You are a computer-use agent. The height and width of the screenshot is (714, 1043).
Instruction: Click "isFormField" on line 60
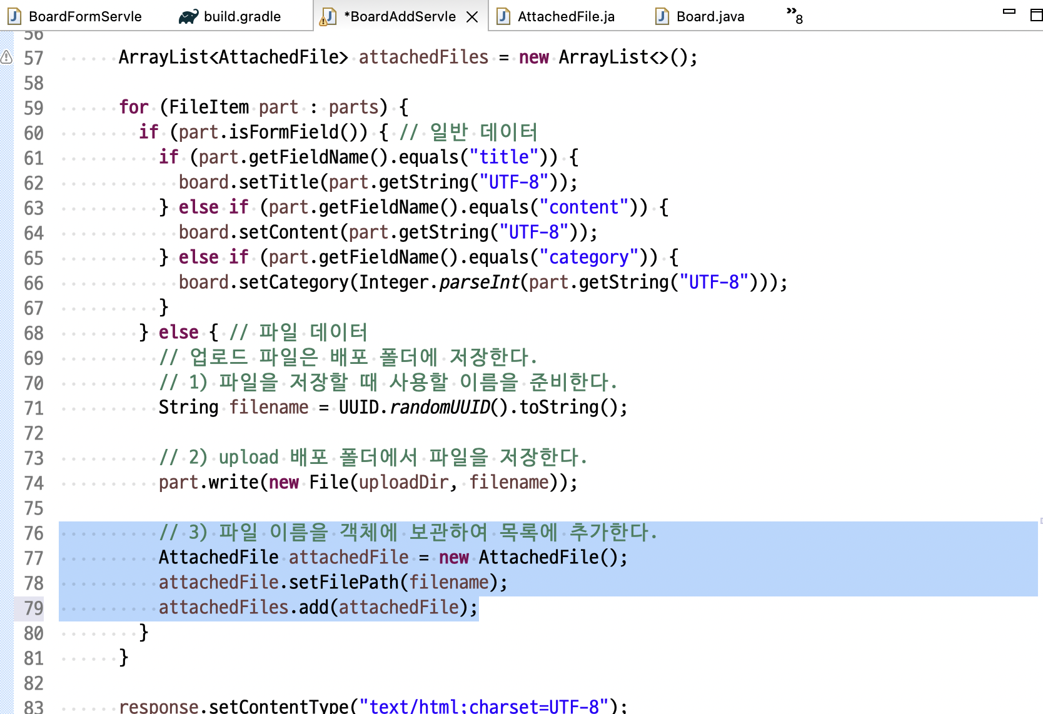tap(283, 132)
